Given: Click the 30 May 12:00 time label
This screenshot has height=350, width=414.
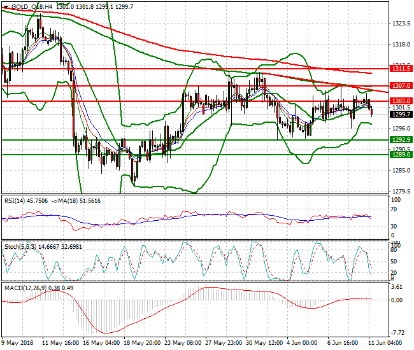Looking at the screenshot, I should 264,343.
